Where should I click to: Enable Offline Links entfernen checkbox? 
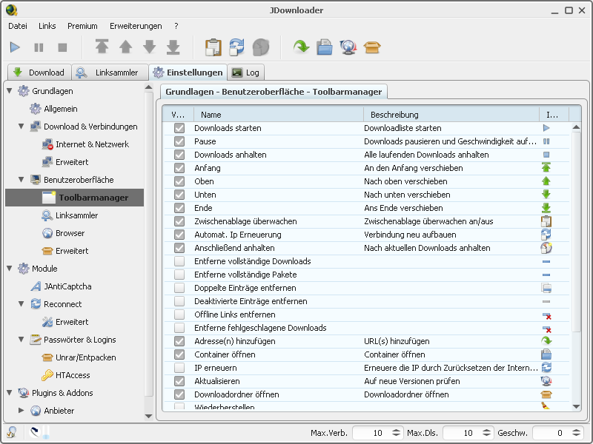[x=179, y=314]
